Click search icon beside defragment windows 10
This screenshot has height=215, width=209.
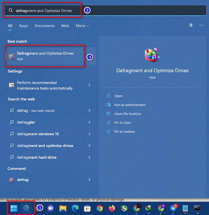click(x=12, y=134)
